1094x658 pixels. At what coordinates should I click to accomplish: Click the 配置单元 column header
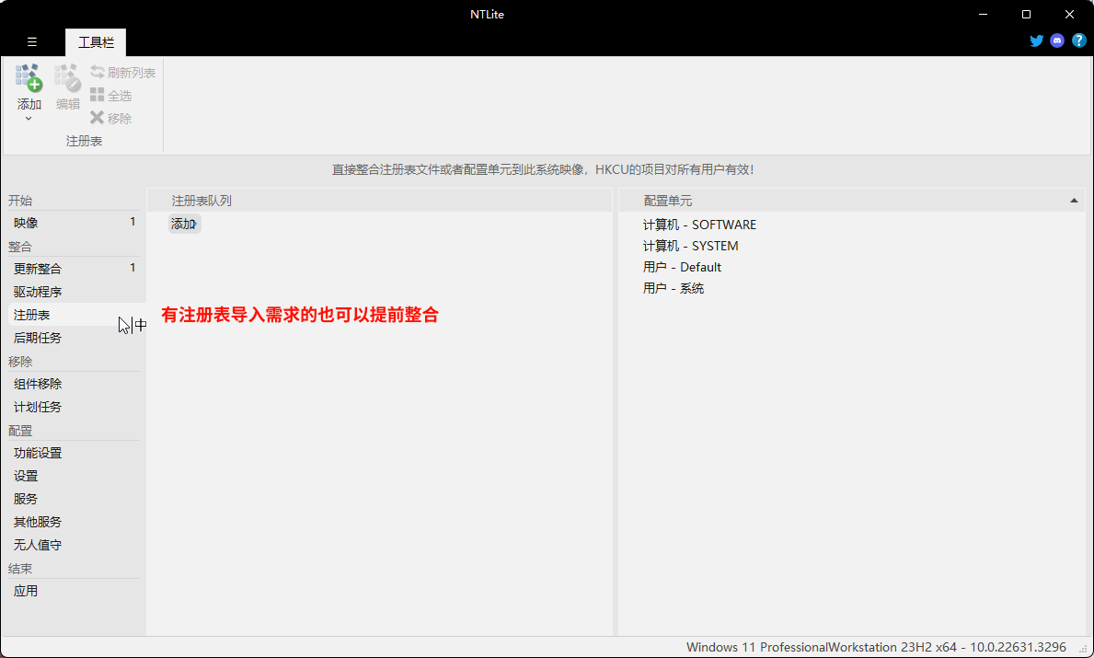coord(853,201)
